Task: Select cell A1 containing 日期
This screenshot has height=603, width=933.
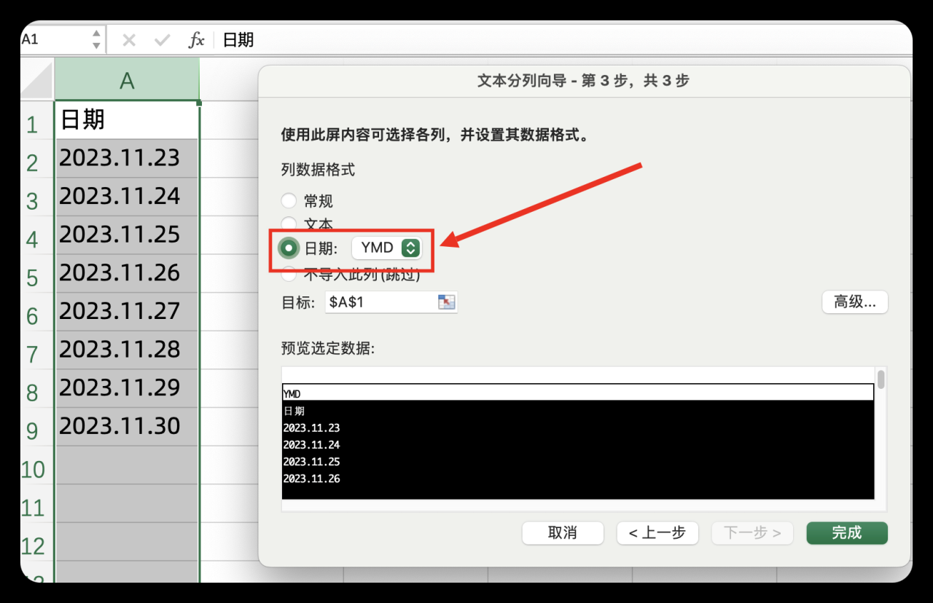Action: 127,119
